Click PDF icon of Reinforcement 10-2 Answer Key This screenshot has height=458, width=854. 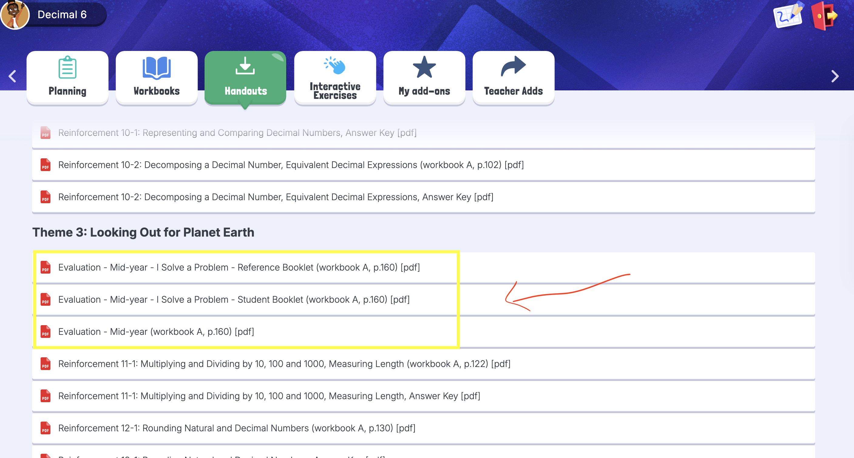click(x=46, y=197)
